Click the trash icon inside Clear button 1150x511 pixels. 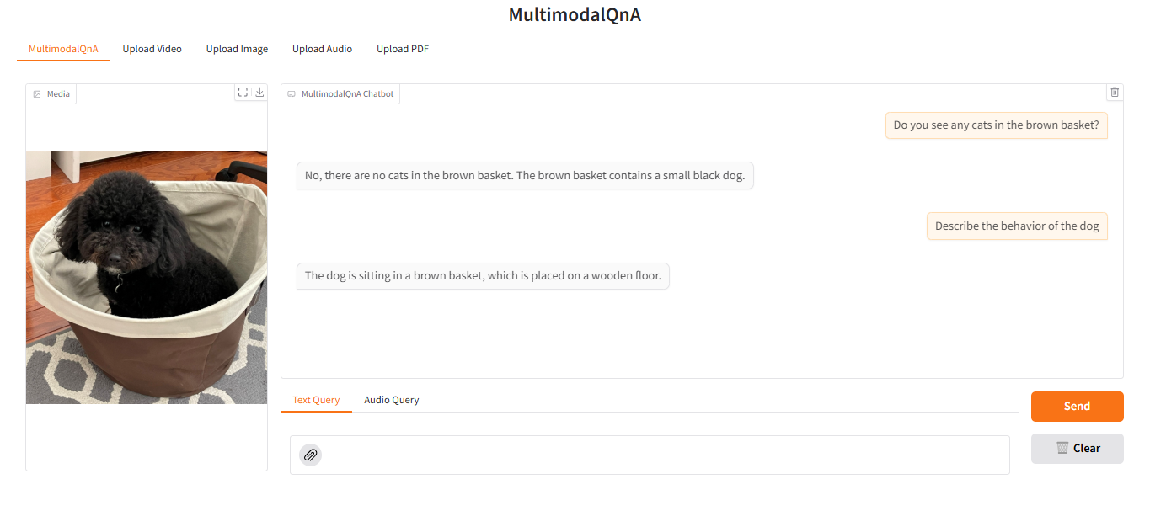[1063, 448]
